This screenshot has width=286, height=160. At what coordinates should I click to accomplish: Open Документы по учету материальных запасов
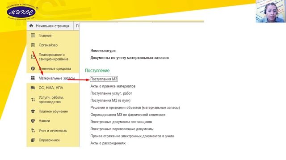(x=130, y=58)
